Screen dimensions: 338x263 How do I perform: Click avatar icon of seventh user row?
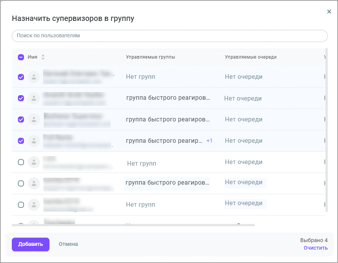tap(34, 205)
